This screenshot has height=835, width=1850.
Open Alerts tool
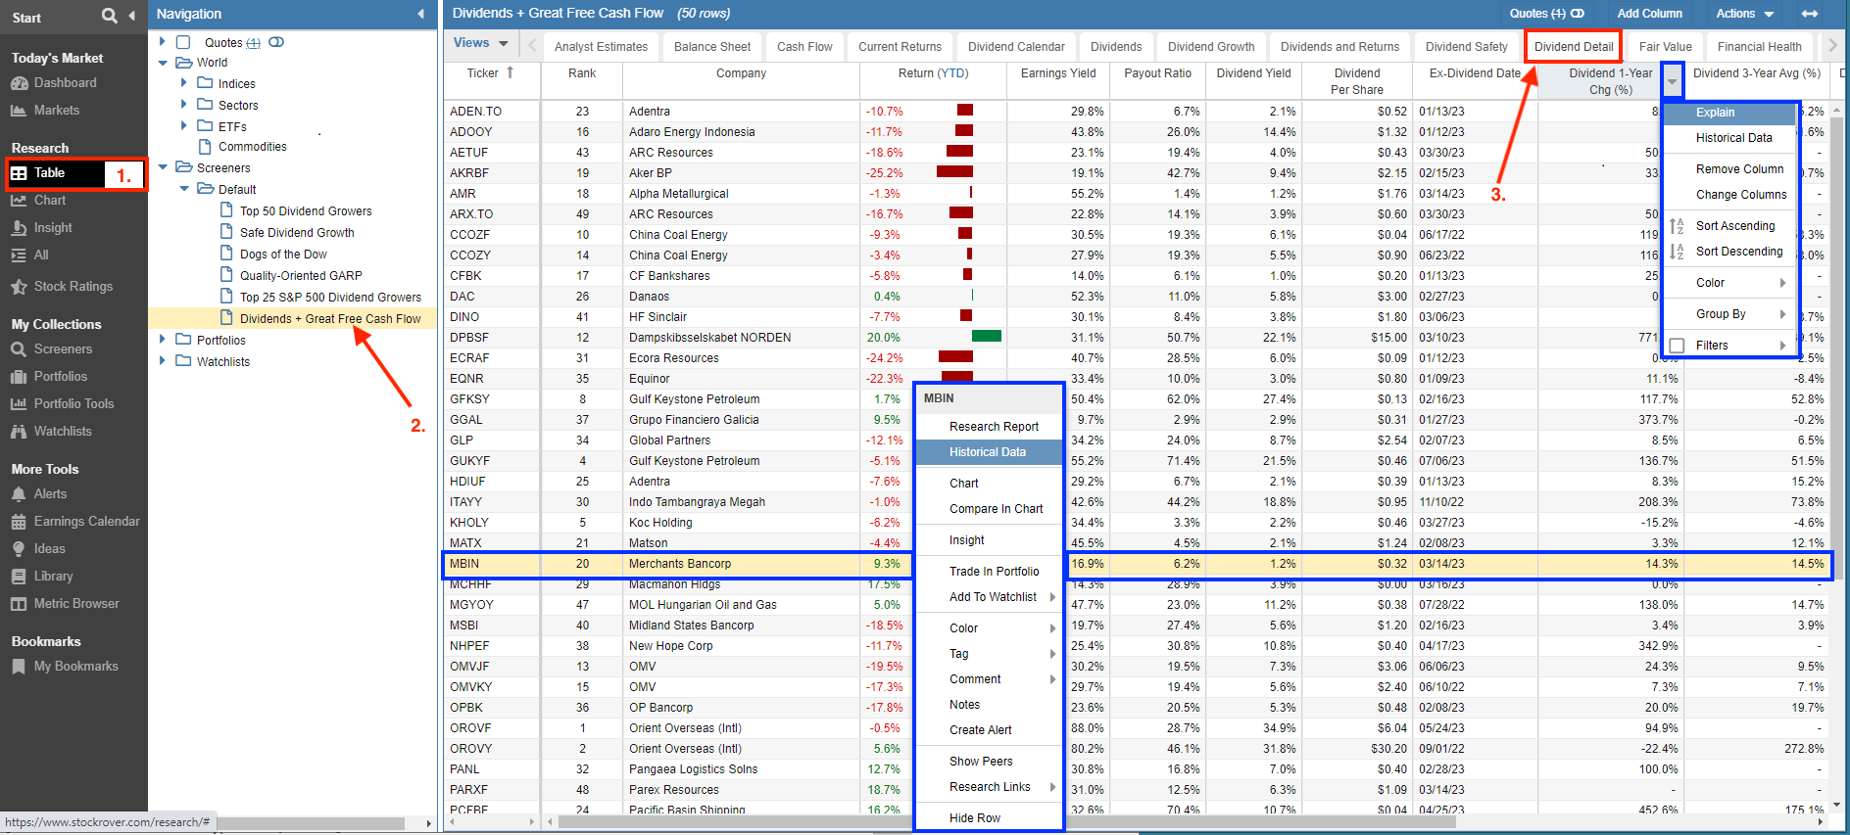point(50,494)
